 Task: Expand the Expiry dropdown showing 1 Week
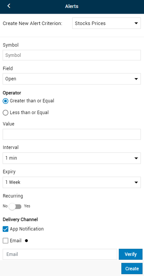pyautogui.click(x=72, y=182)
